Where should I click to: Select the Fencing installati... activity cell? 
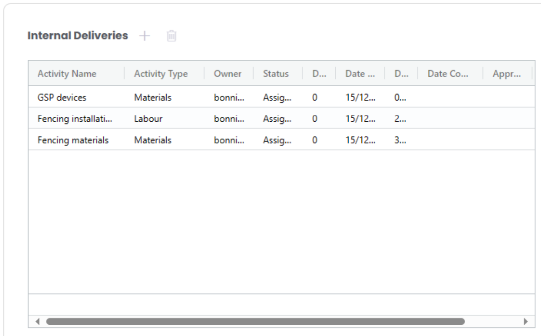coord(76,118)
